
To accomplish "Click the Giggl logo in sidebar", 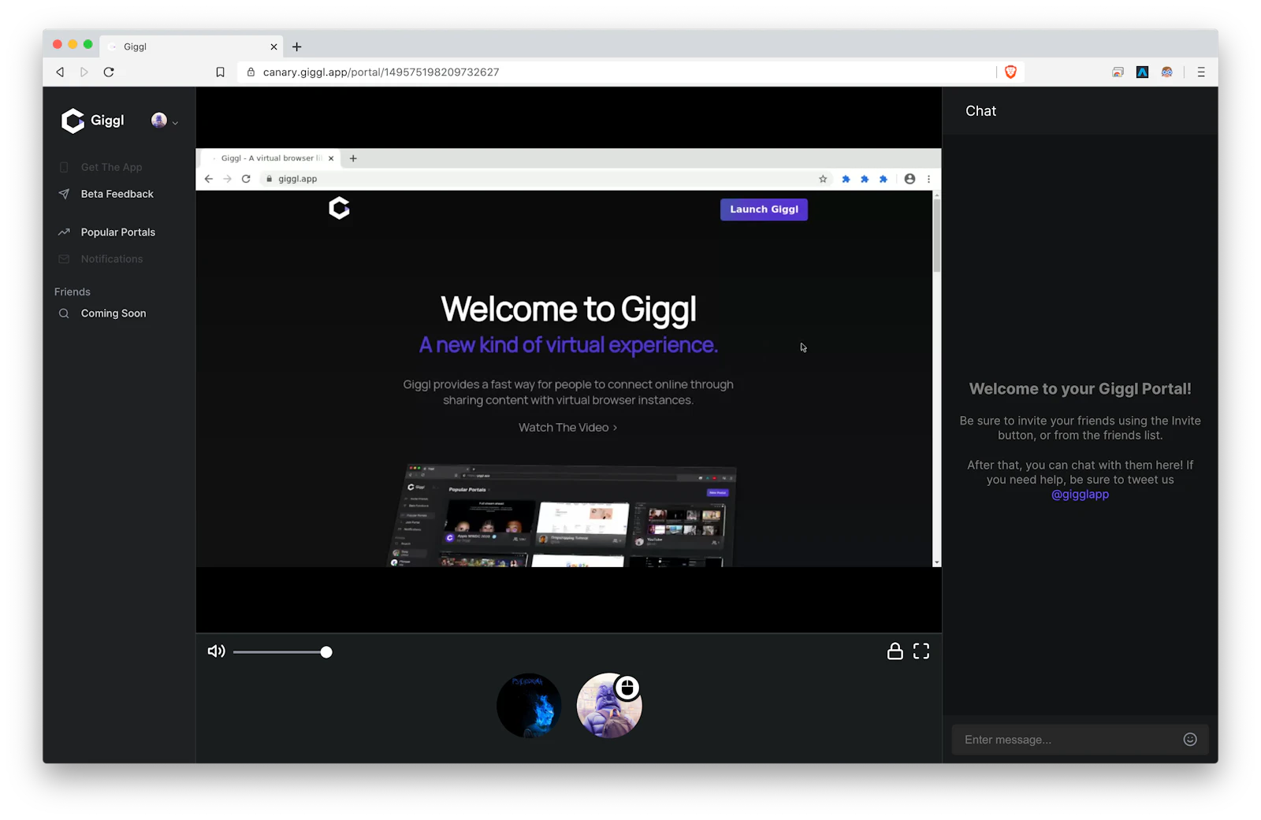I will pos(93,121).
